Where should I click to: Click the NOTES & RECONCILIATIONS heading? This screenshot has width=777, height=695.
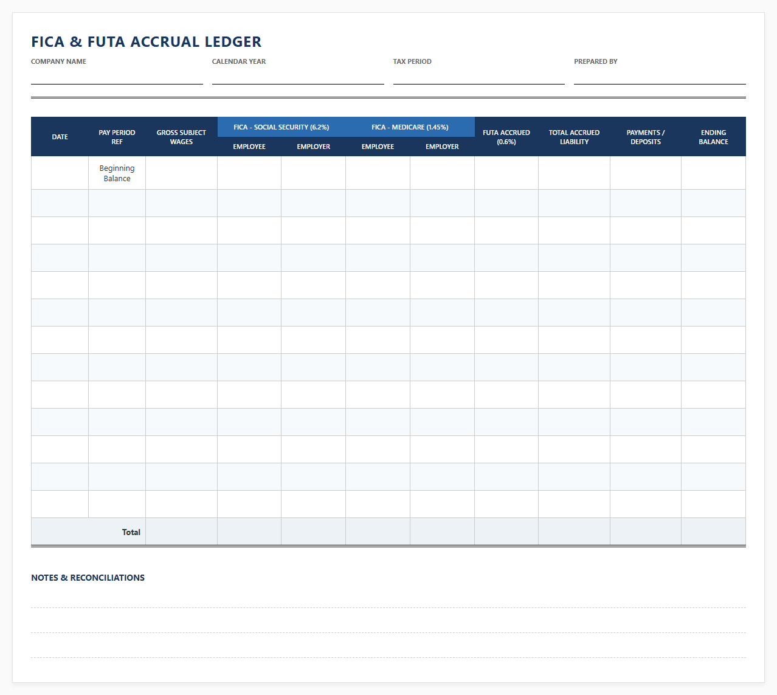(88, 578)
